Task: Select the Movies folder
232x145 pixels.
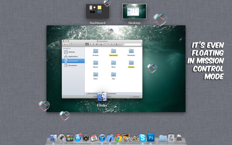Action: 96,64
